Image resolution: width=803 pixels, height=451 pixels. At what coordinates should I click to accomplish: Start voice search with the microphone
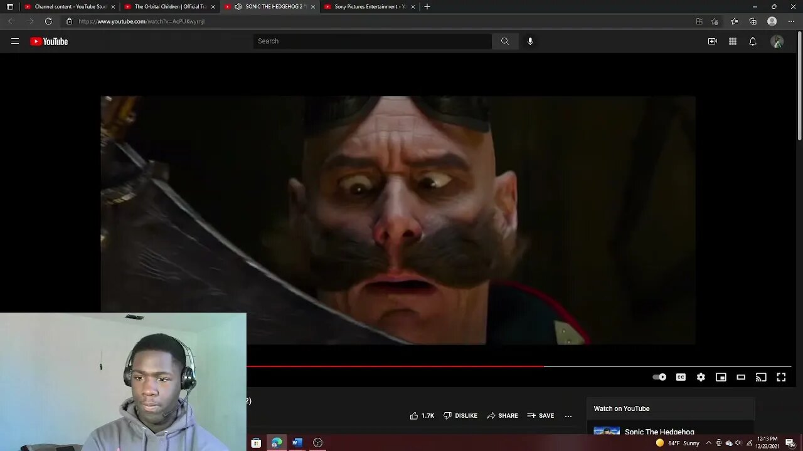point(530,41)
